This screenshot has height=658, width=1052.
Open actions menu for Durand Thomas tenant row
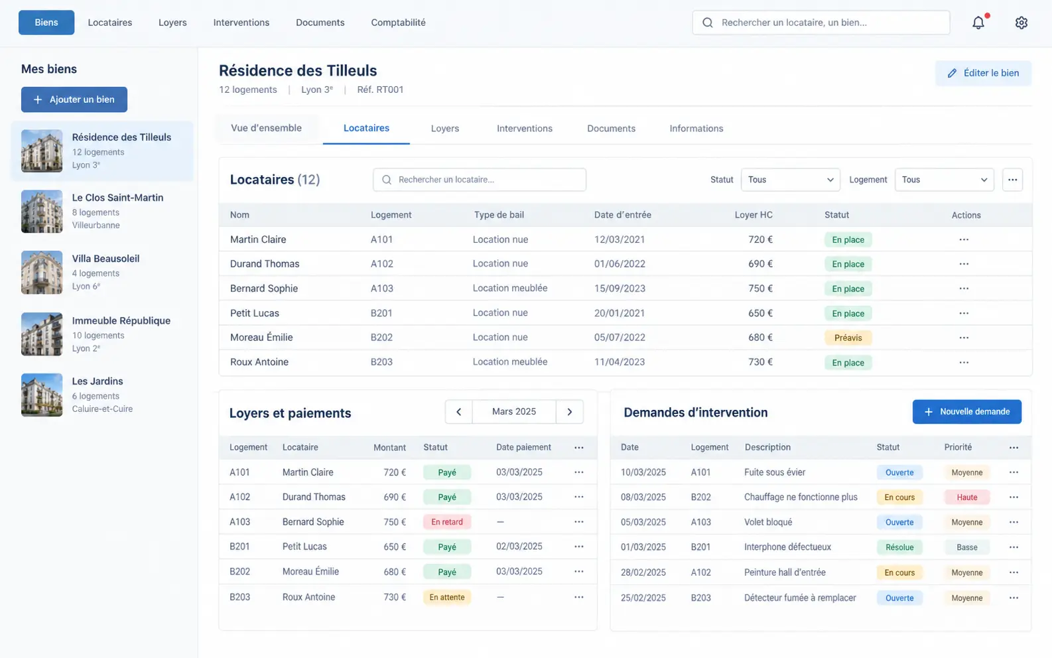(964, 264)
